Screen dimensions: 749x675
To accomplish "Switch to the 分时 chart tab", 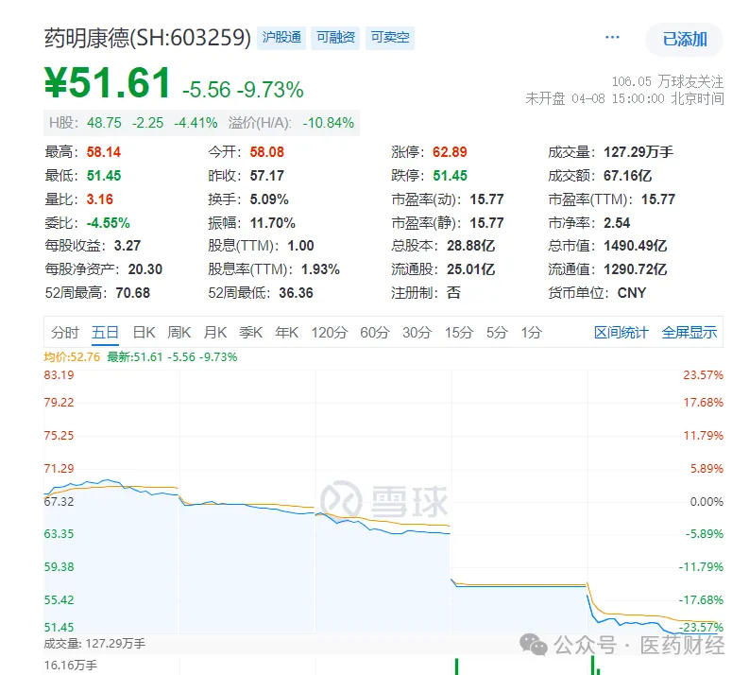I will (x=65, y=332).
